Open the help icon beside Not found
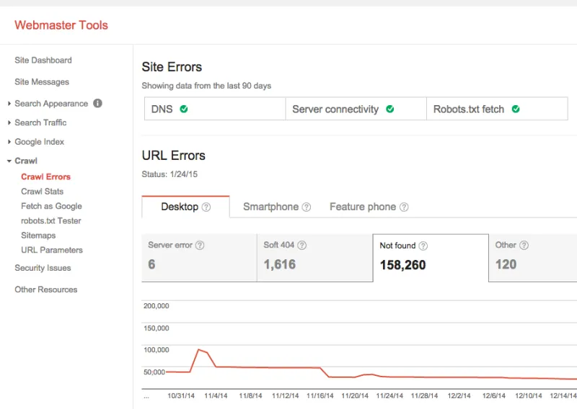Image resolution: width=577 pixels, height=409 pixels. pyautogui.click(x=423, y=246)
